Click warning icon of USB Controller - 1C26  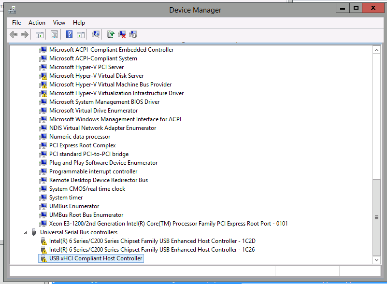pos(43,250)
